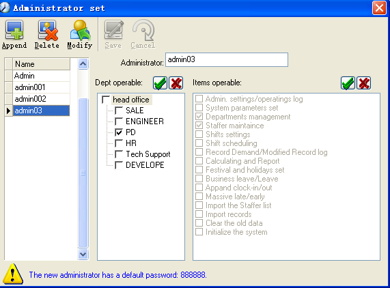Select all departments with the green check

161,83
